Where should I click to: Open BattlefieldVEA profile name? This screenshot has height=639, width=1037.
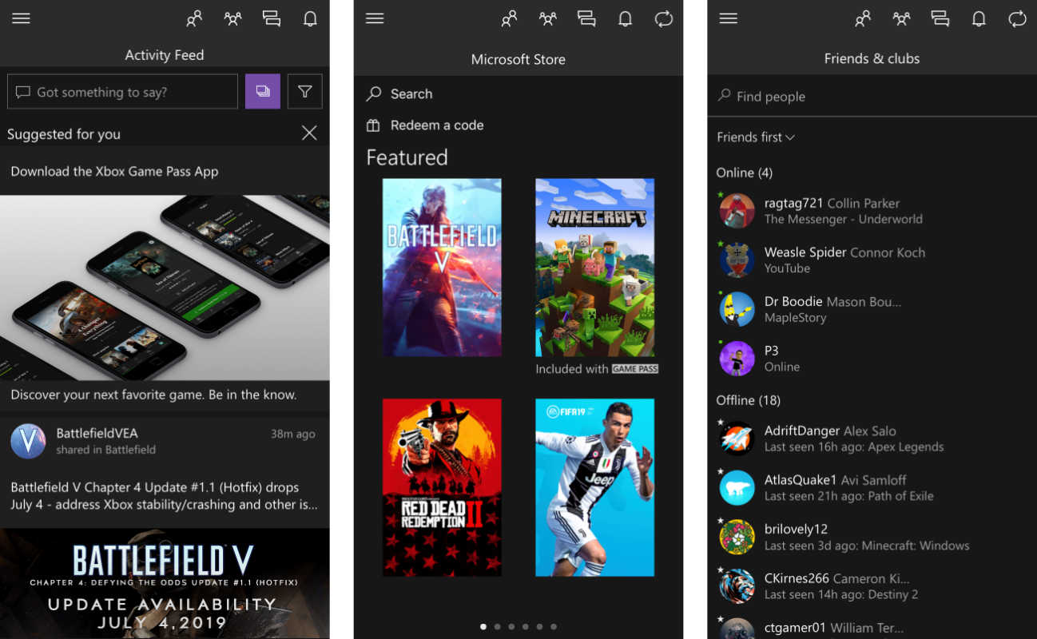point(97,433)
